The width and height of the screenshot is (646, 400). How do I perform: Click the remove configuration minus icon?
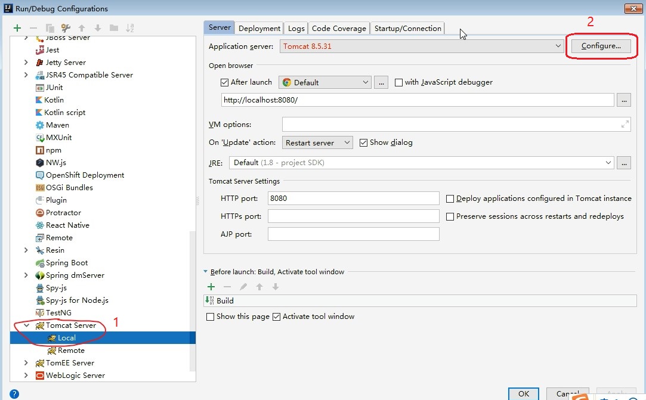[33, 28]
